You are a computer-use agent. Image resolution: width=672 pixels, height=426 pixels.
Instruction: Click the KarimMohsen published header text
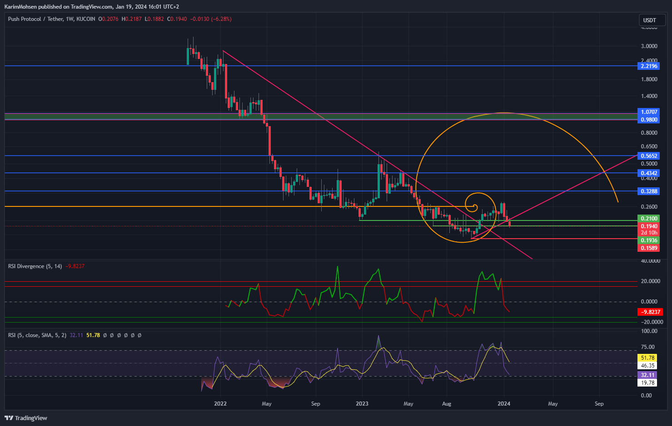tap(92, 7)
